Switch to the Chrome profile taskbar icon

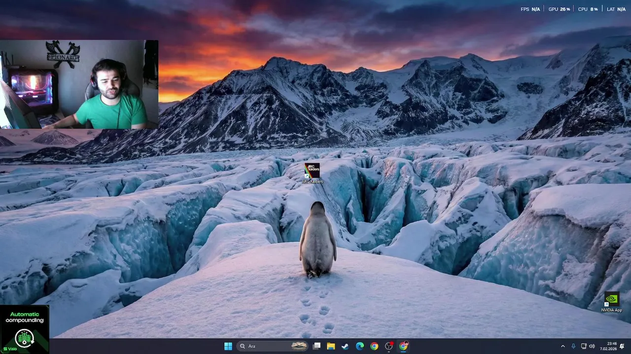click(404, 346)
